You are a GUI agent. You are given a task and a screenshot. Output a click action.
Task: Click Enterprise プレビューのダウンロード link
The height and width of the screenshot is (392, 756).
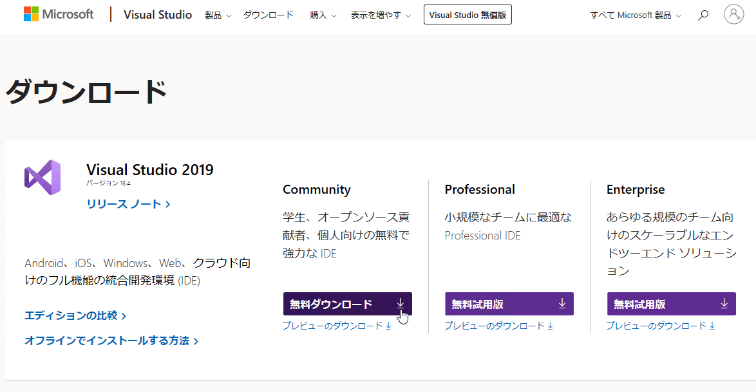coord(661,326)
